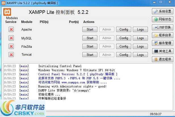Open 程序目录 program directory
This screenshot has height=117, width=175.
click(x=163, y=35)
